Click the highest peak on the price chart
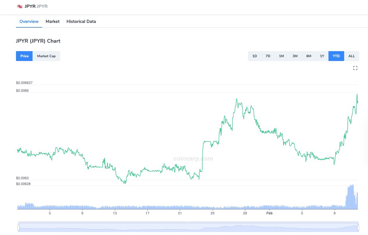The width and height of the screenshot is (368, 235). tap(357, 94)
